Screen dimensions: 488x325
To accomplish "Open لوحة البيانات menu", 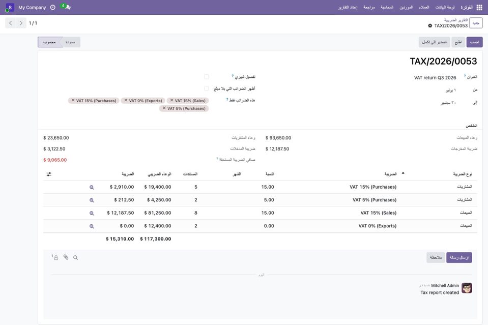I will click(x=445, y=8).
